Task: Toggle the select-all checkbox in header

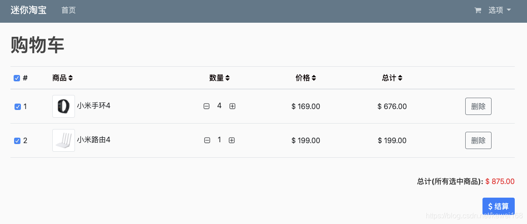Action: tap(17, 78)
